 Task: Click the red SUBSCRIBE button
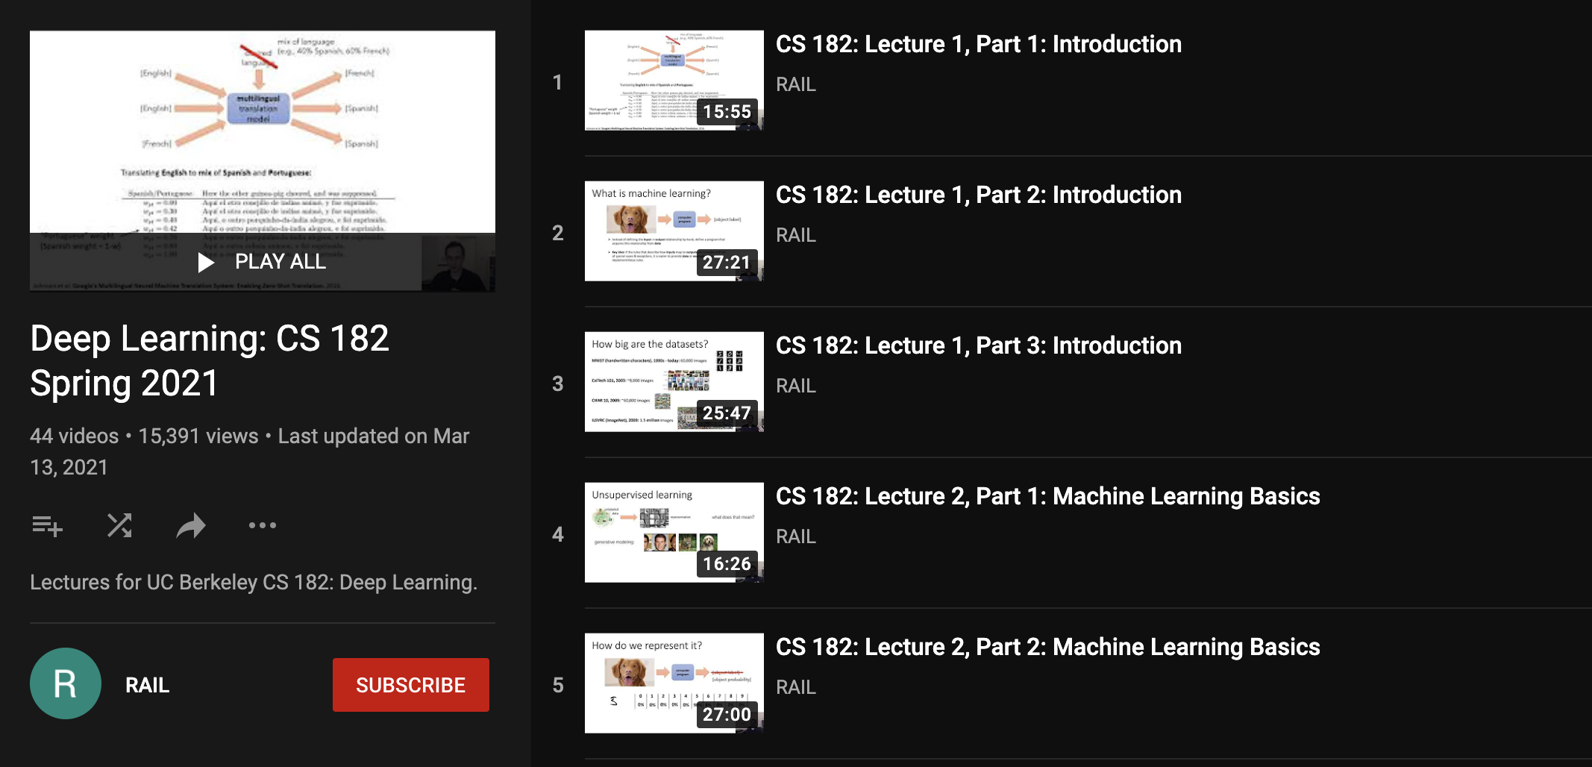pos(410,685)
